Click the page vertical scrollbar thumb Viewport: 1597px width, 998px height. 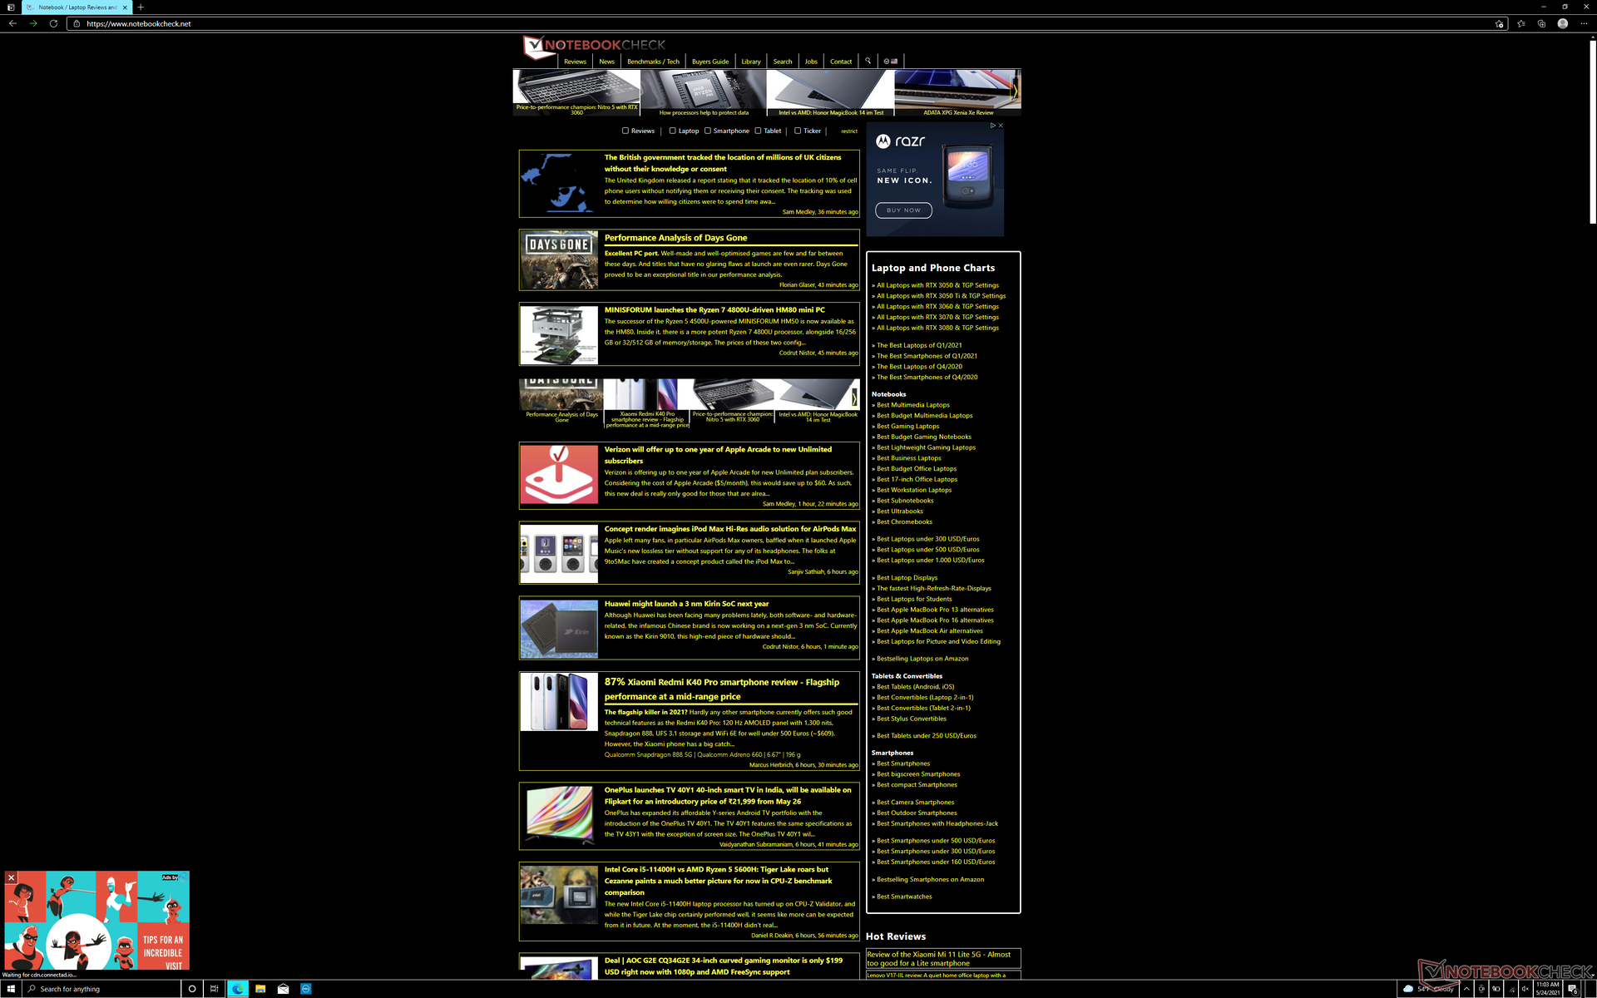1592,133
